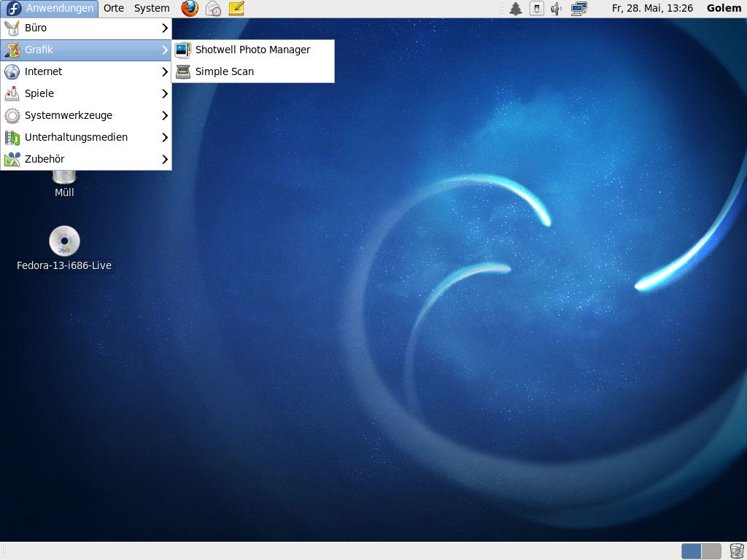The image size is (747, 560).
Task: Click the Büro pencil cup icon
Action: [x=12, y=28]
